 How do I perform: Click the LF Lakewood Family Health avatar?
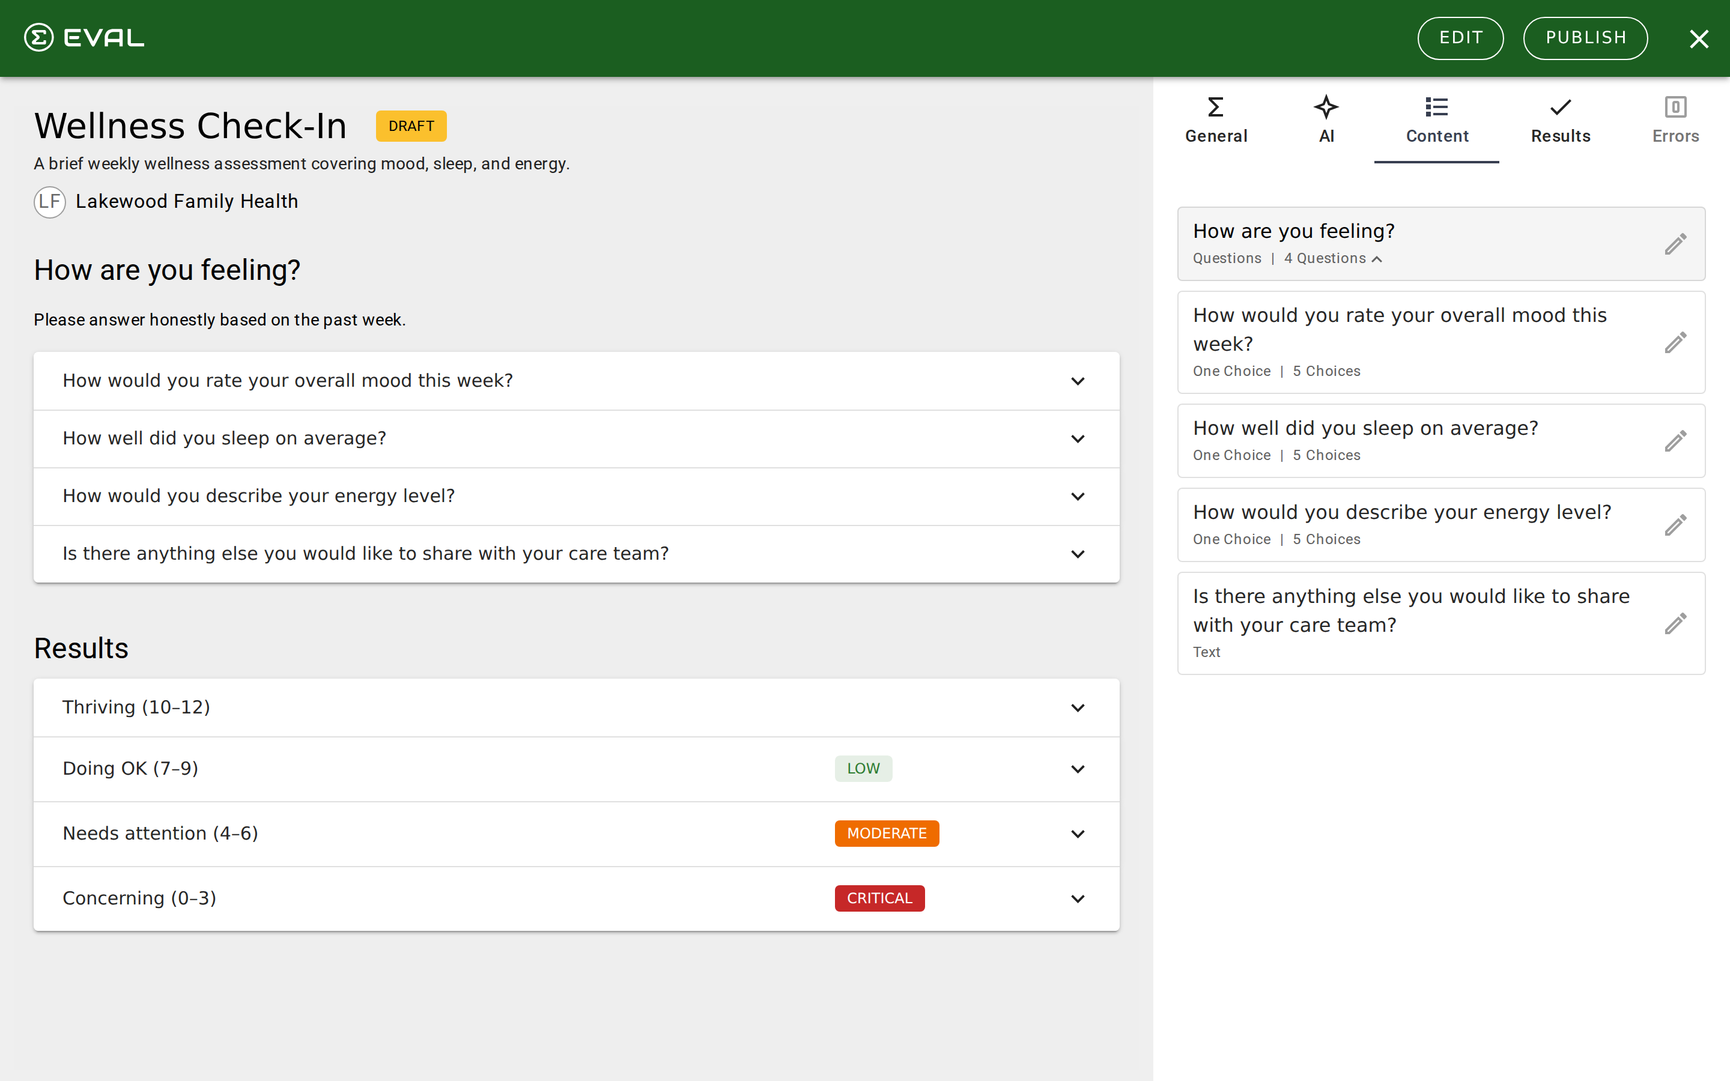pos(49,202)
